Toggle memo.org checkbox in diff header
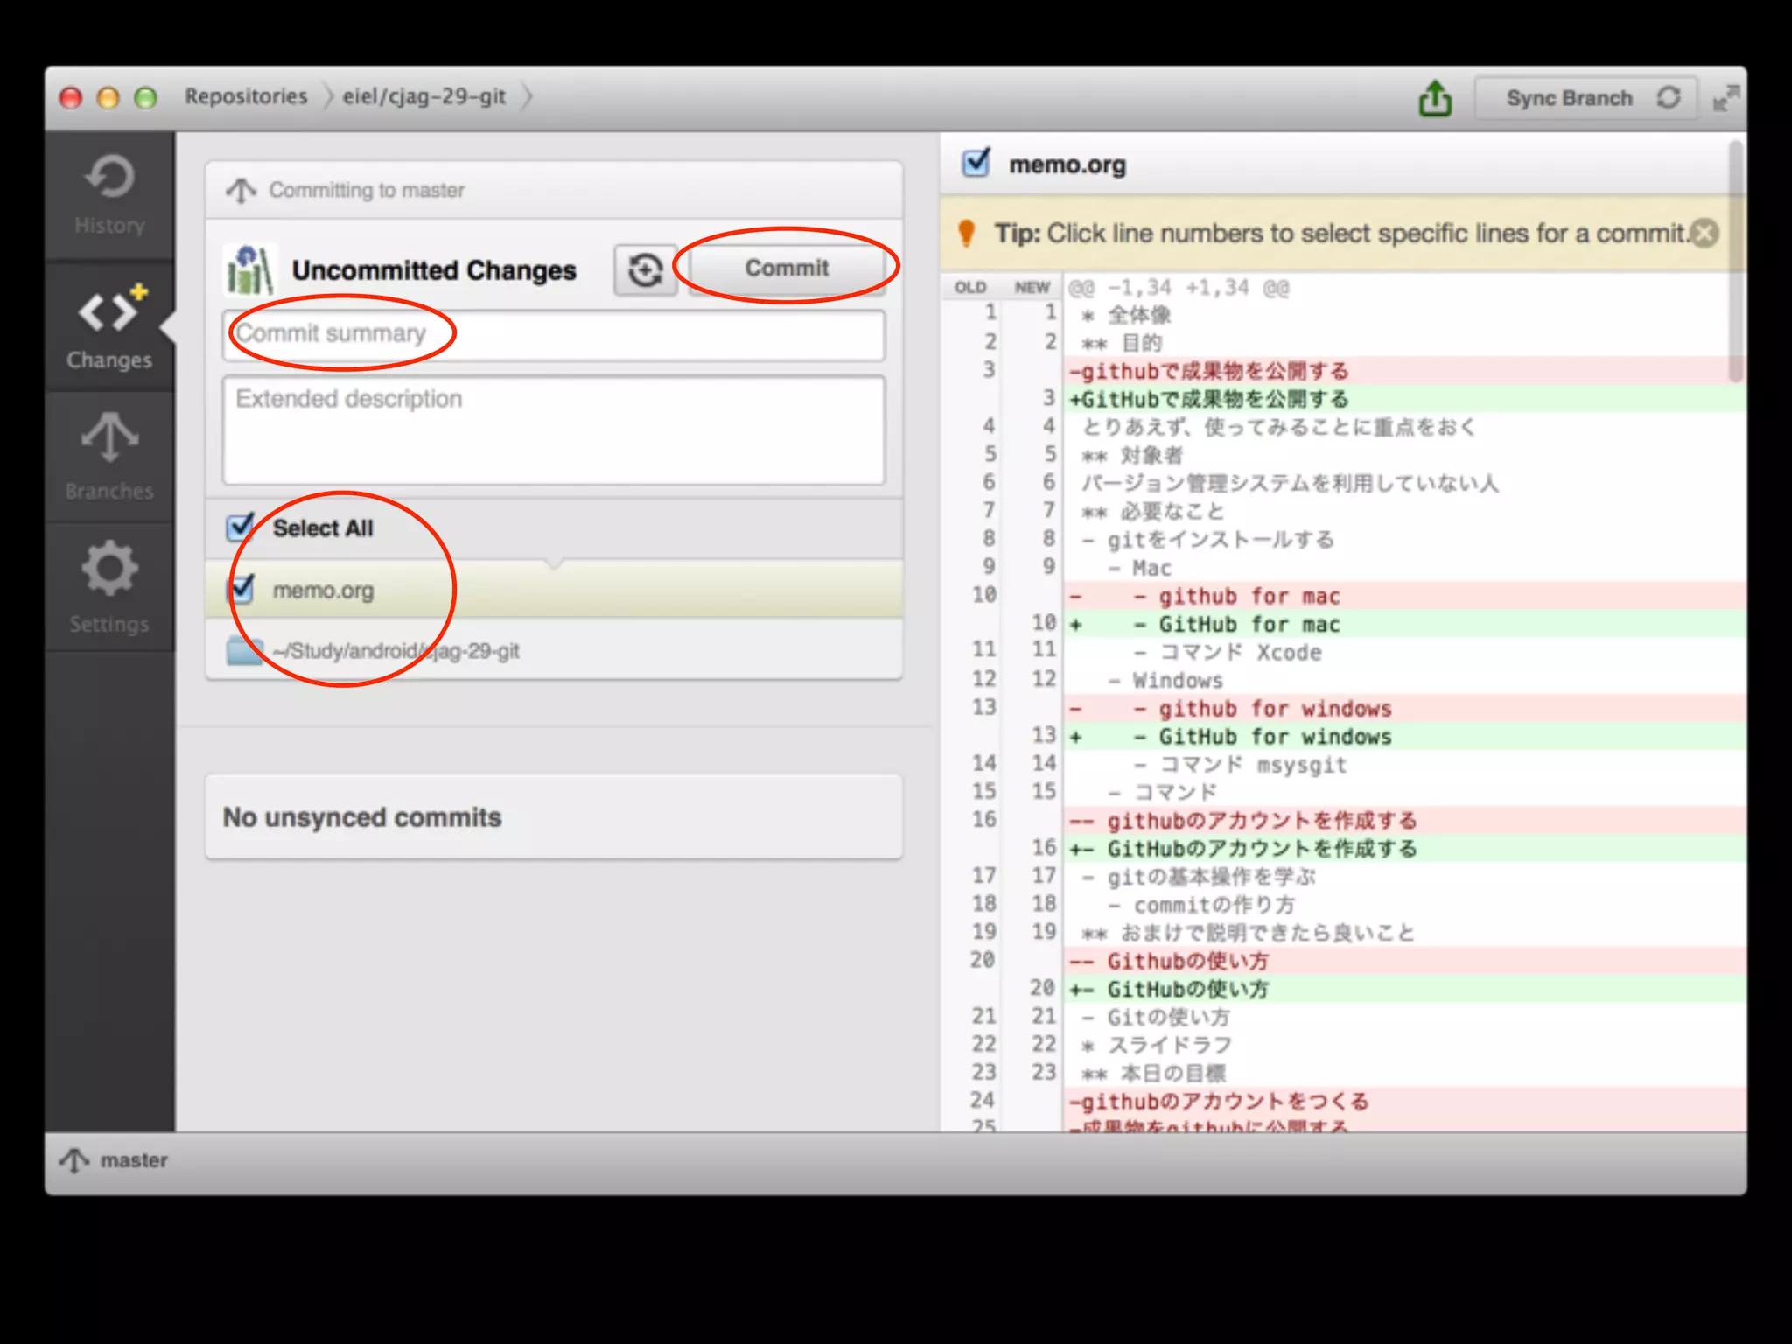This screenshot has width=1792, height=1344. tap(976, 164)
